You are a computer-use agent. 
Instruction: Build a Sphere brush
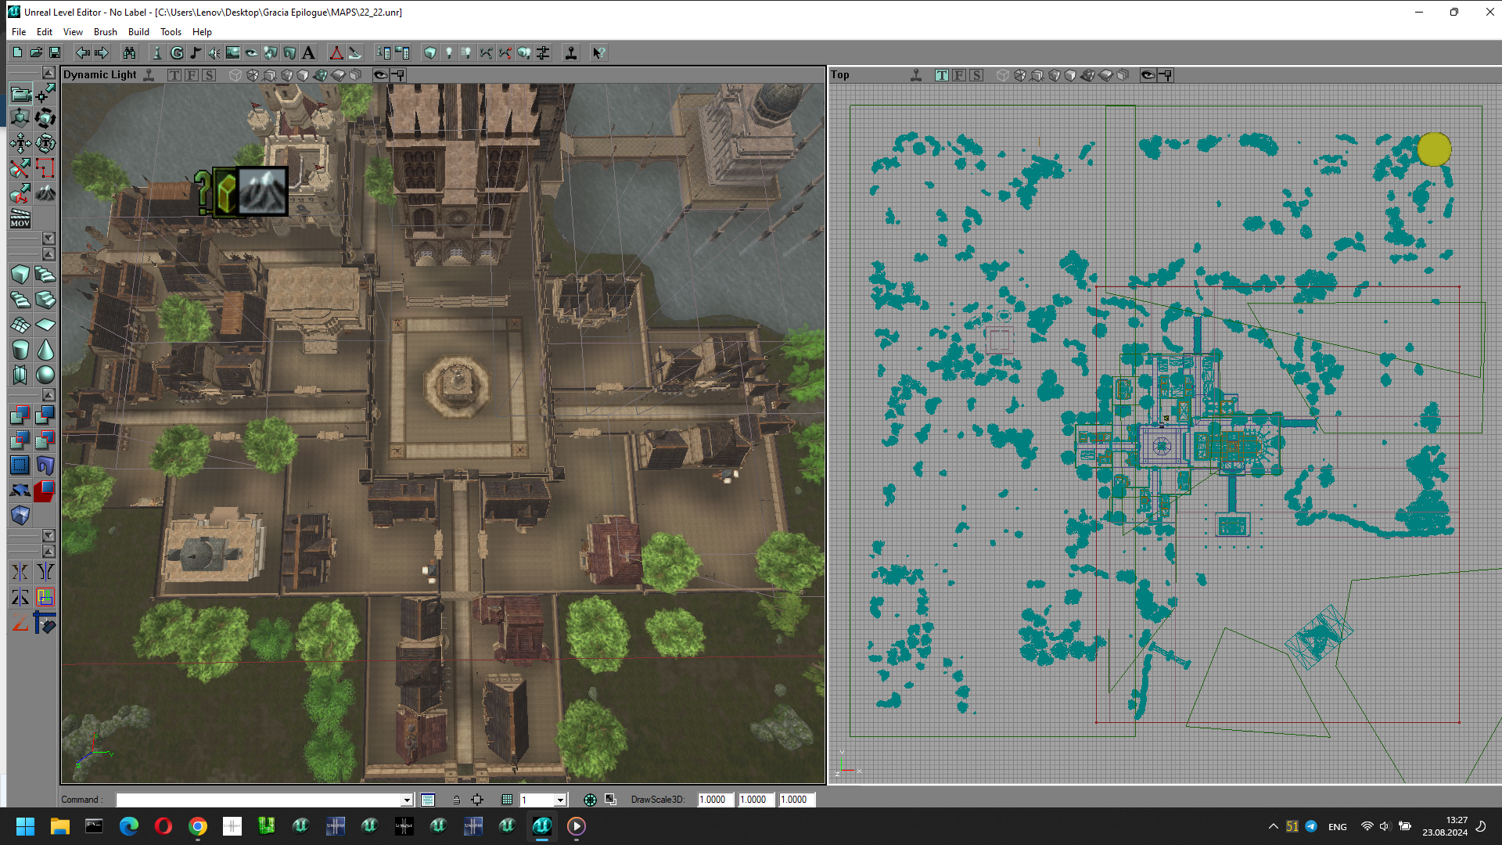tap(45, 375)
